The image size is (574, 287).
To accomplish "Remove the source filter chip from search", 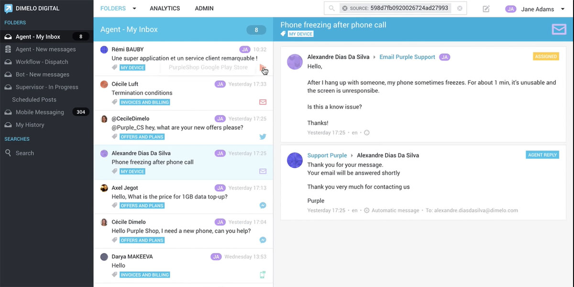I will 345,9.
